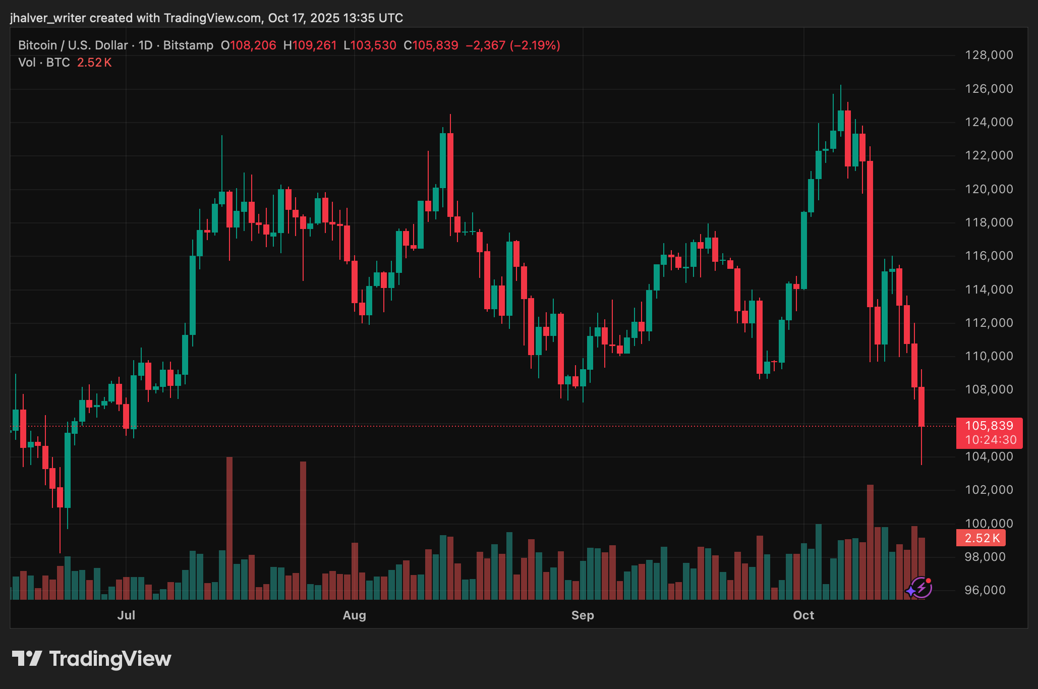Click the purple lightning bolt badge on chart

tap(921, 588)
